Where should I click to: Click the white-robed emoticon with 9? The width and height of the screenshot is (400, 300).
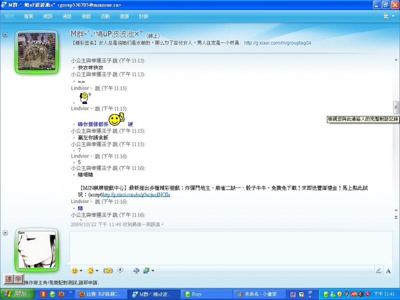[x=84, y=98]
